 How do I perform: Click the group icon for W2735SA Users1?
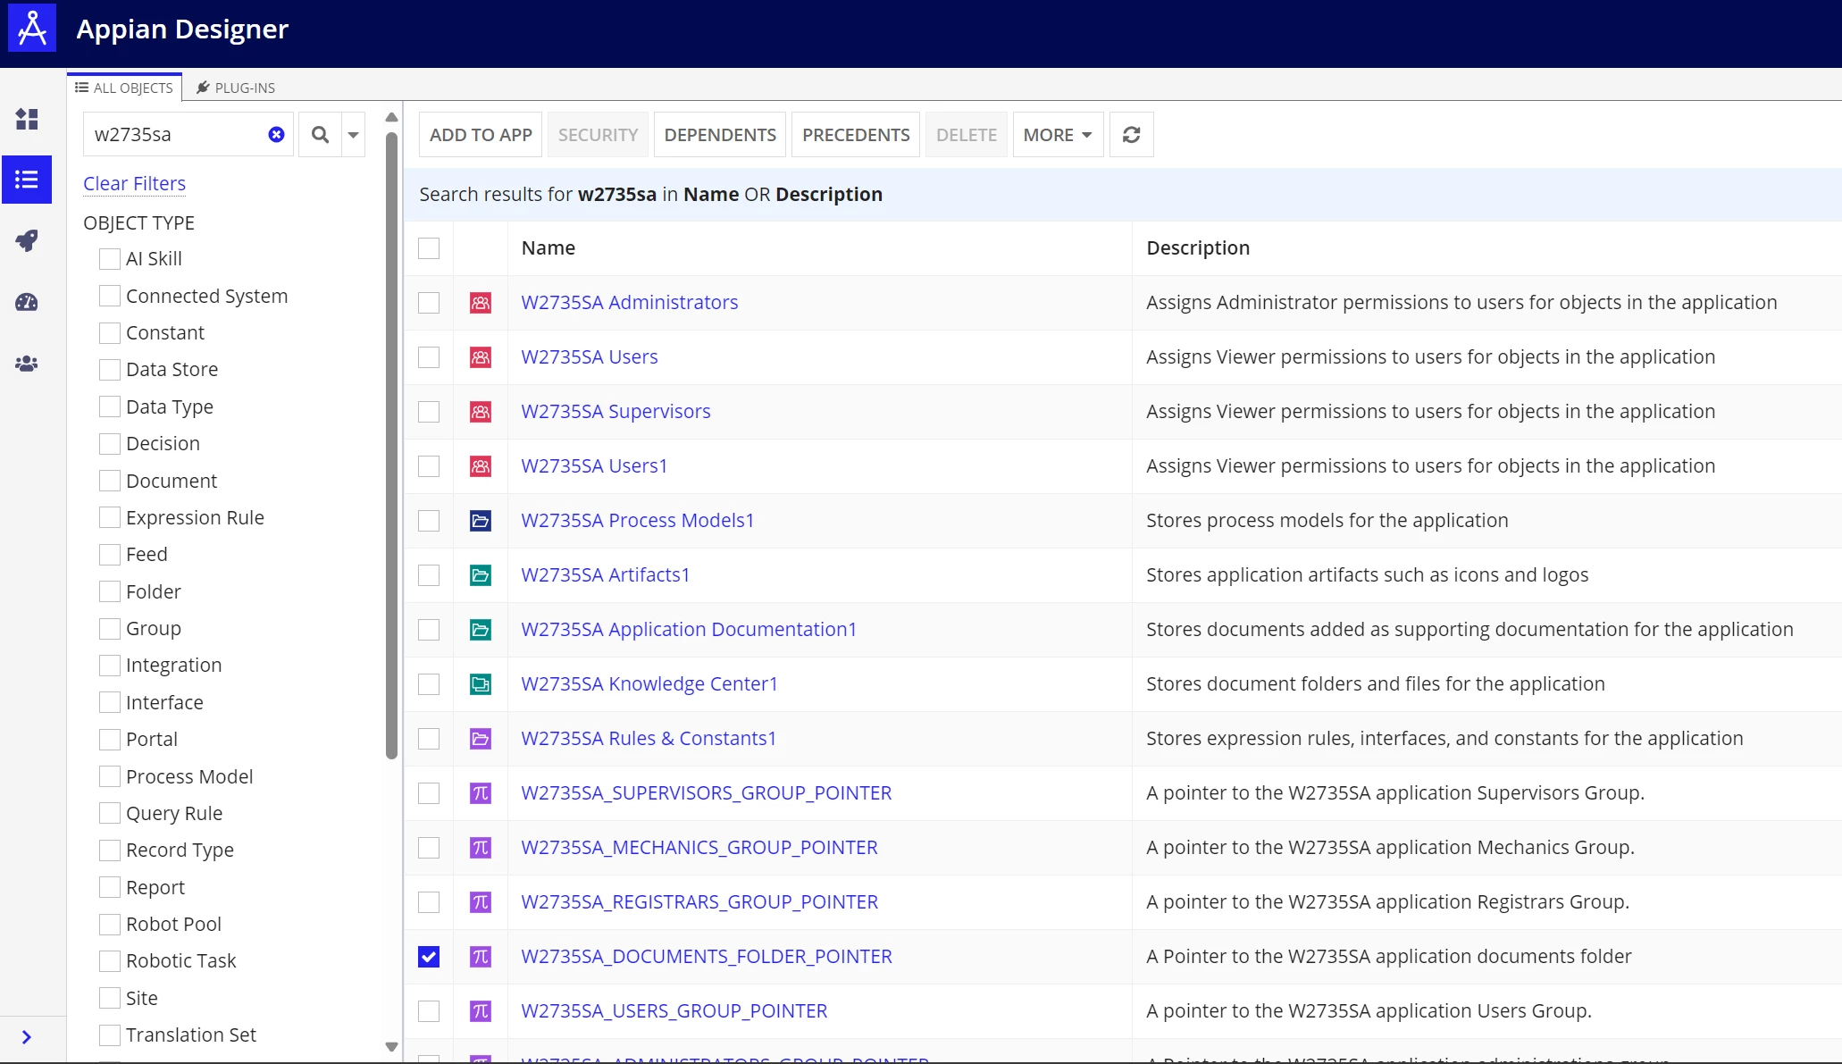coord(481,466)
